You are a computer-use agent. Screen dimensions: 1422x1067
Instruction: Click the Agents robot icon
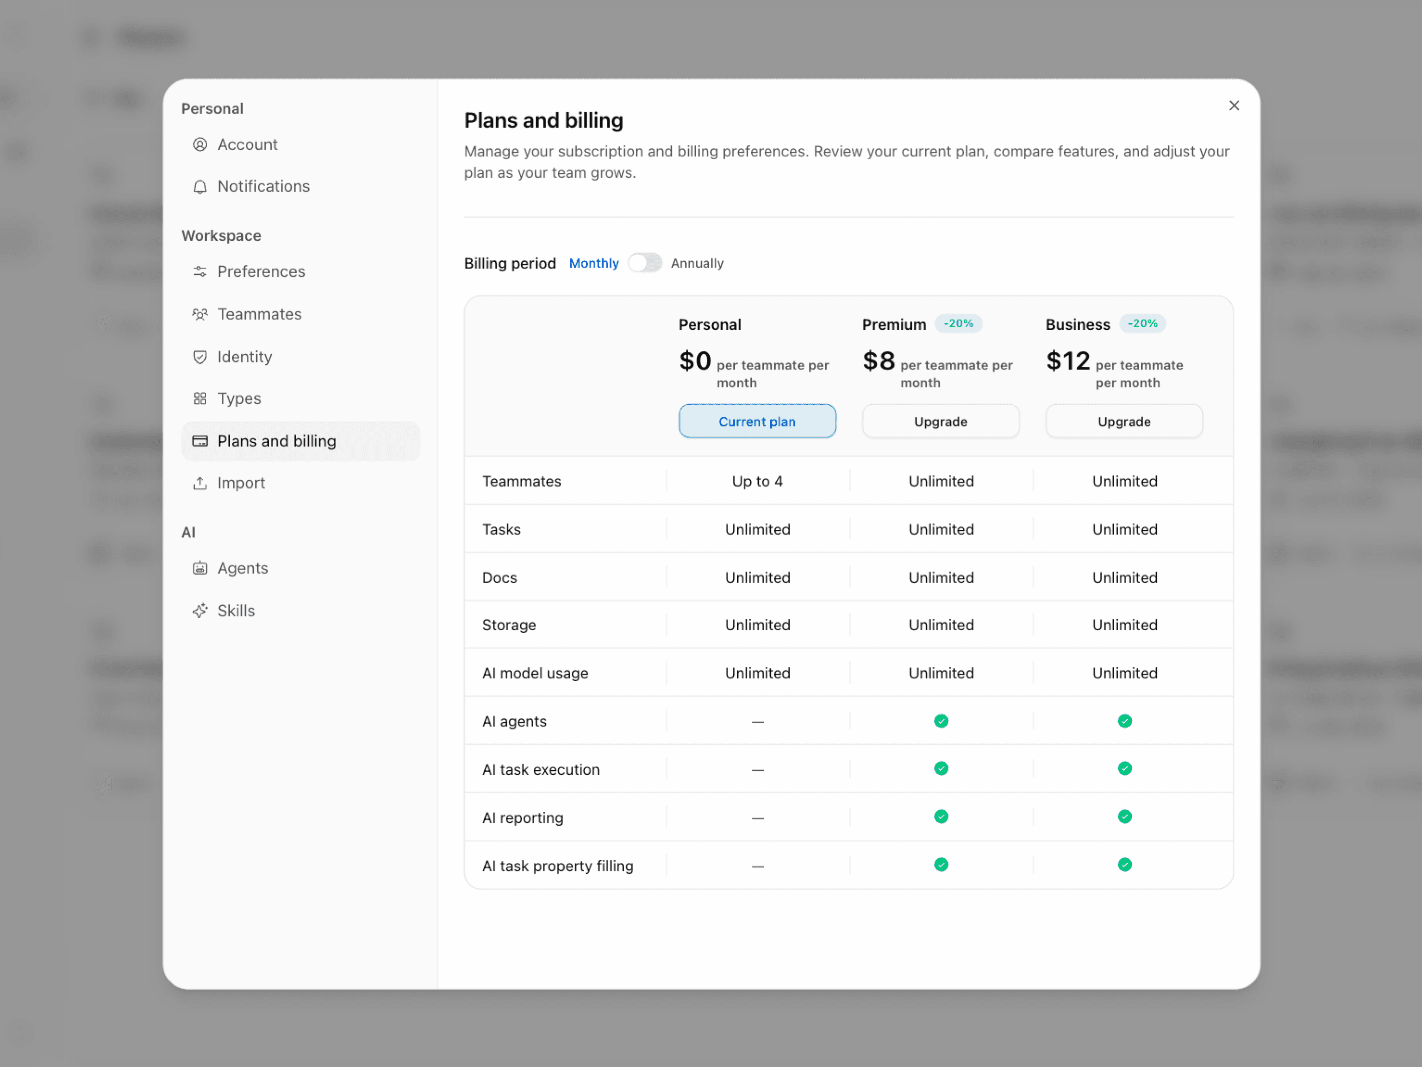(x=200, y=569)
